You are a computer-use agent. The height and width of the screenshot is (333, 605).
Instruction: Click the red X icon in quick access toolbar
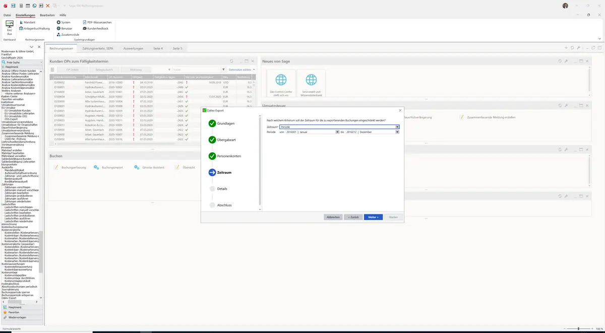coord(47,6)
